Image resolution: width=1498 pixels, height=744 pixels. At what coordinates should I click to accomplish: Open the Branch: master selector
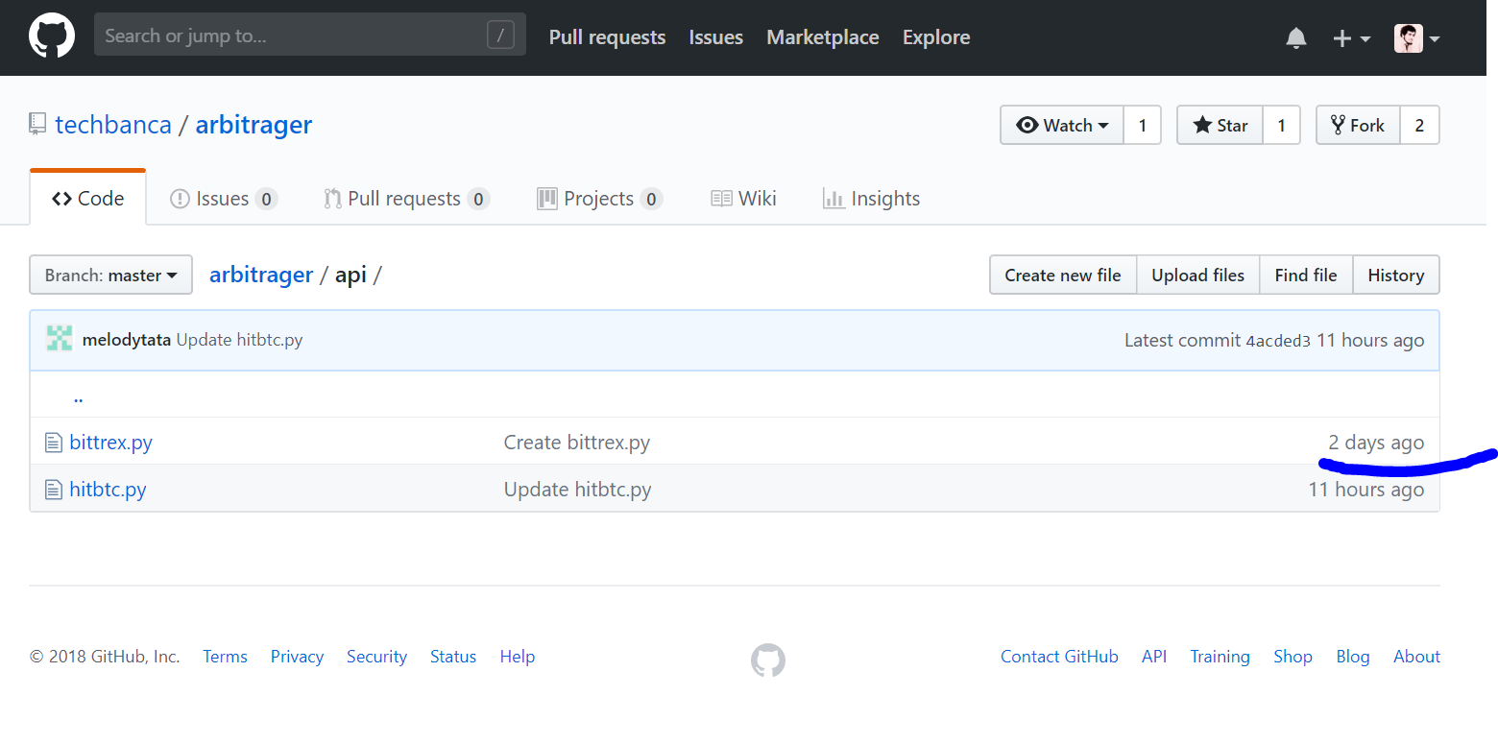pyautogui.click(x=110, y=276)
